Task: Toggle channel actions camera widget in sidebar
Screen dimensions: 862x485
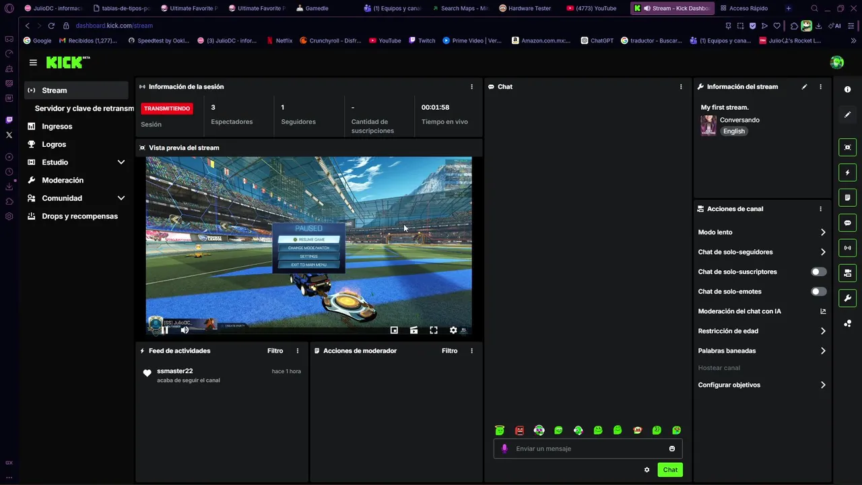Action: pos(848,273)
